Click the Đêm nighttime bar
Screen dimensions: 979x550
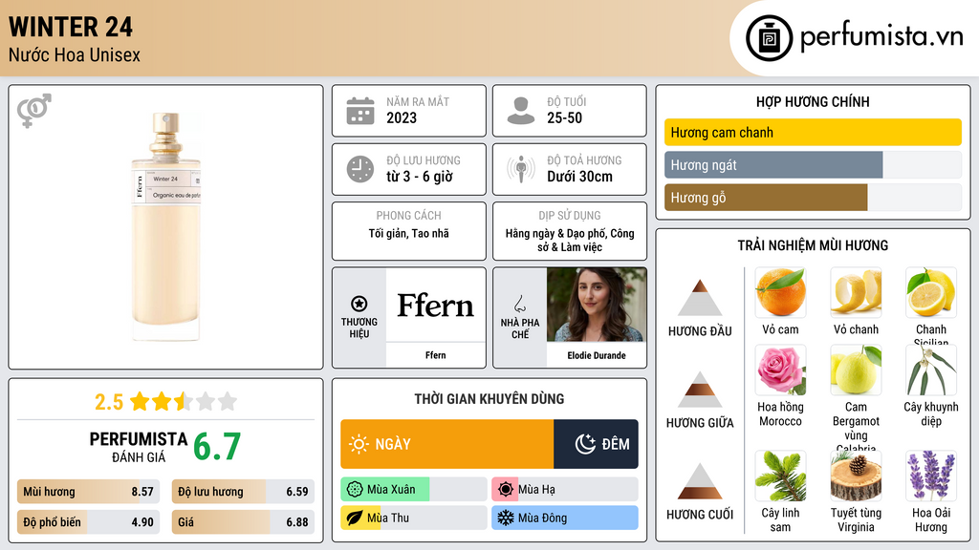pos(596,444)
